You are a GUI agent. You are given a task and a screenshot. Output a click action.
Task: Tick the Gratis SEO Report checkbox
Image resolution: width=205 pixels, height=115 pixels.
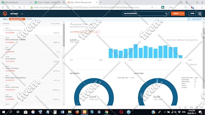point(4,68)
